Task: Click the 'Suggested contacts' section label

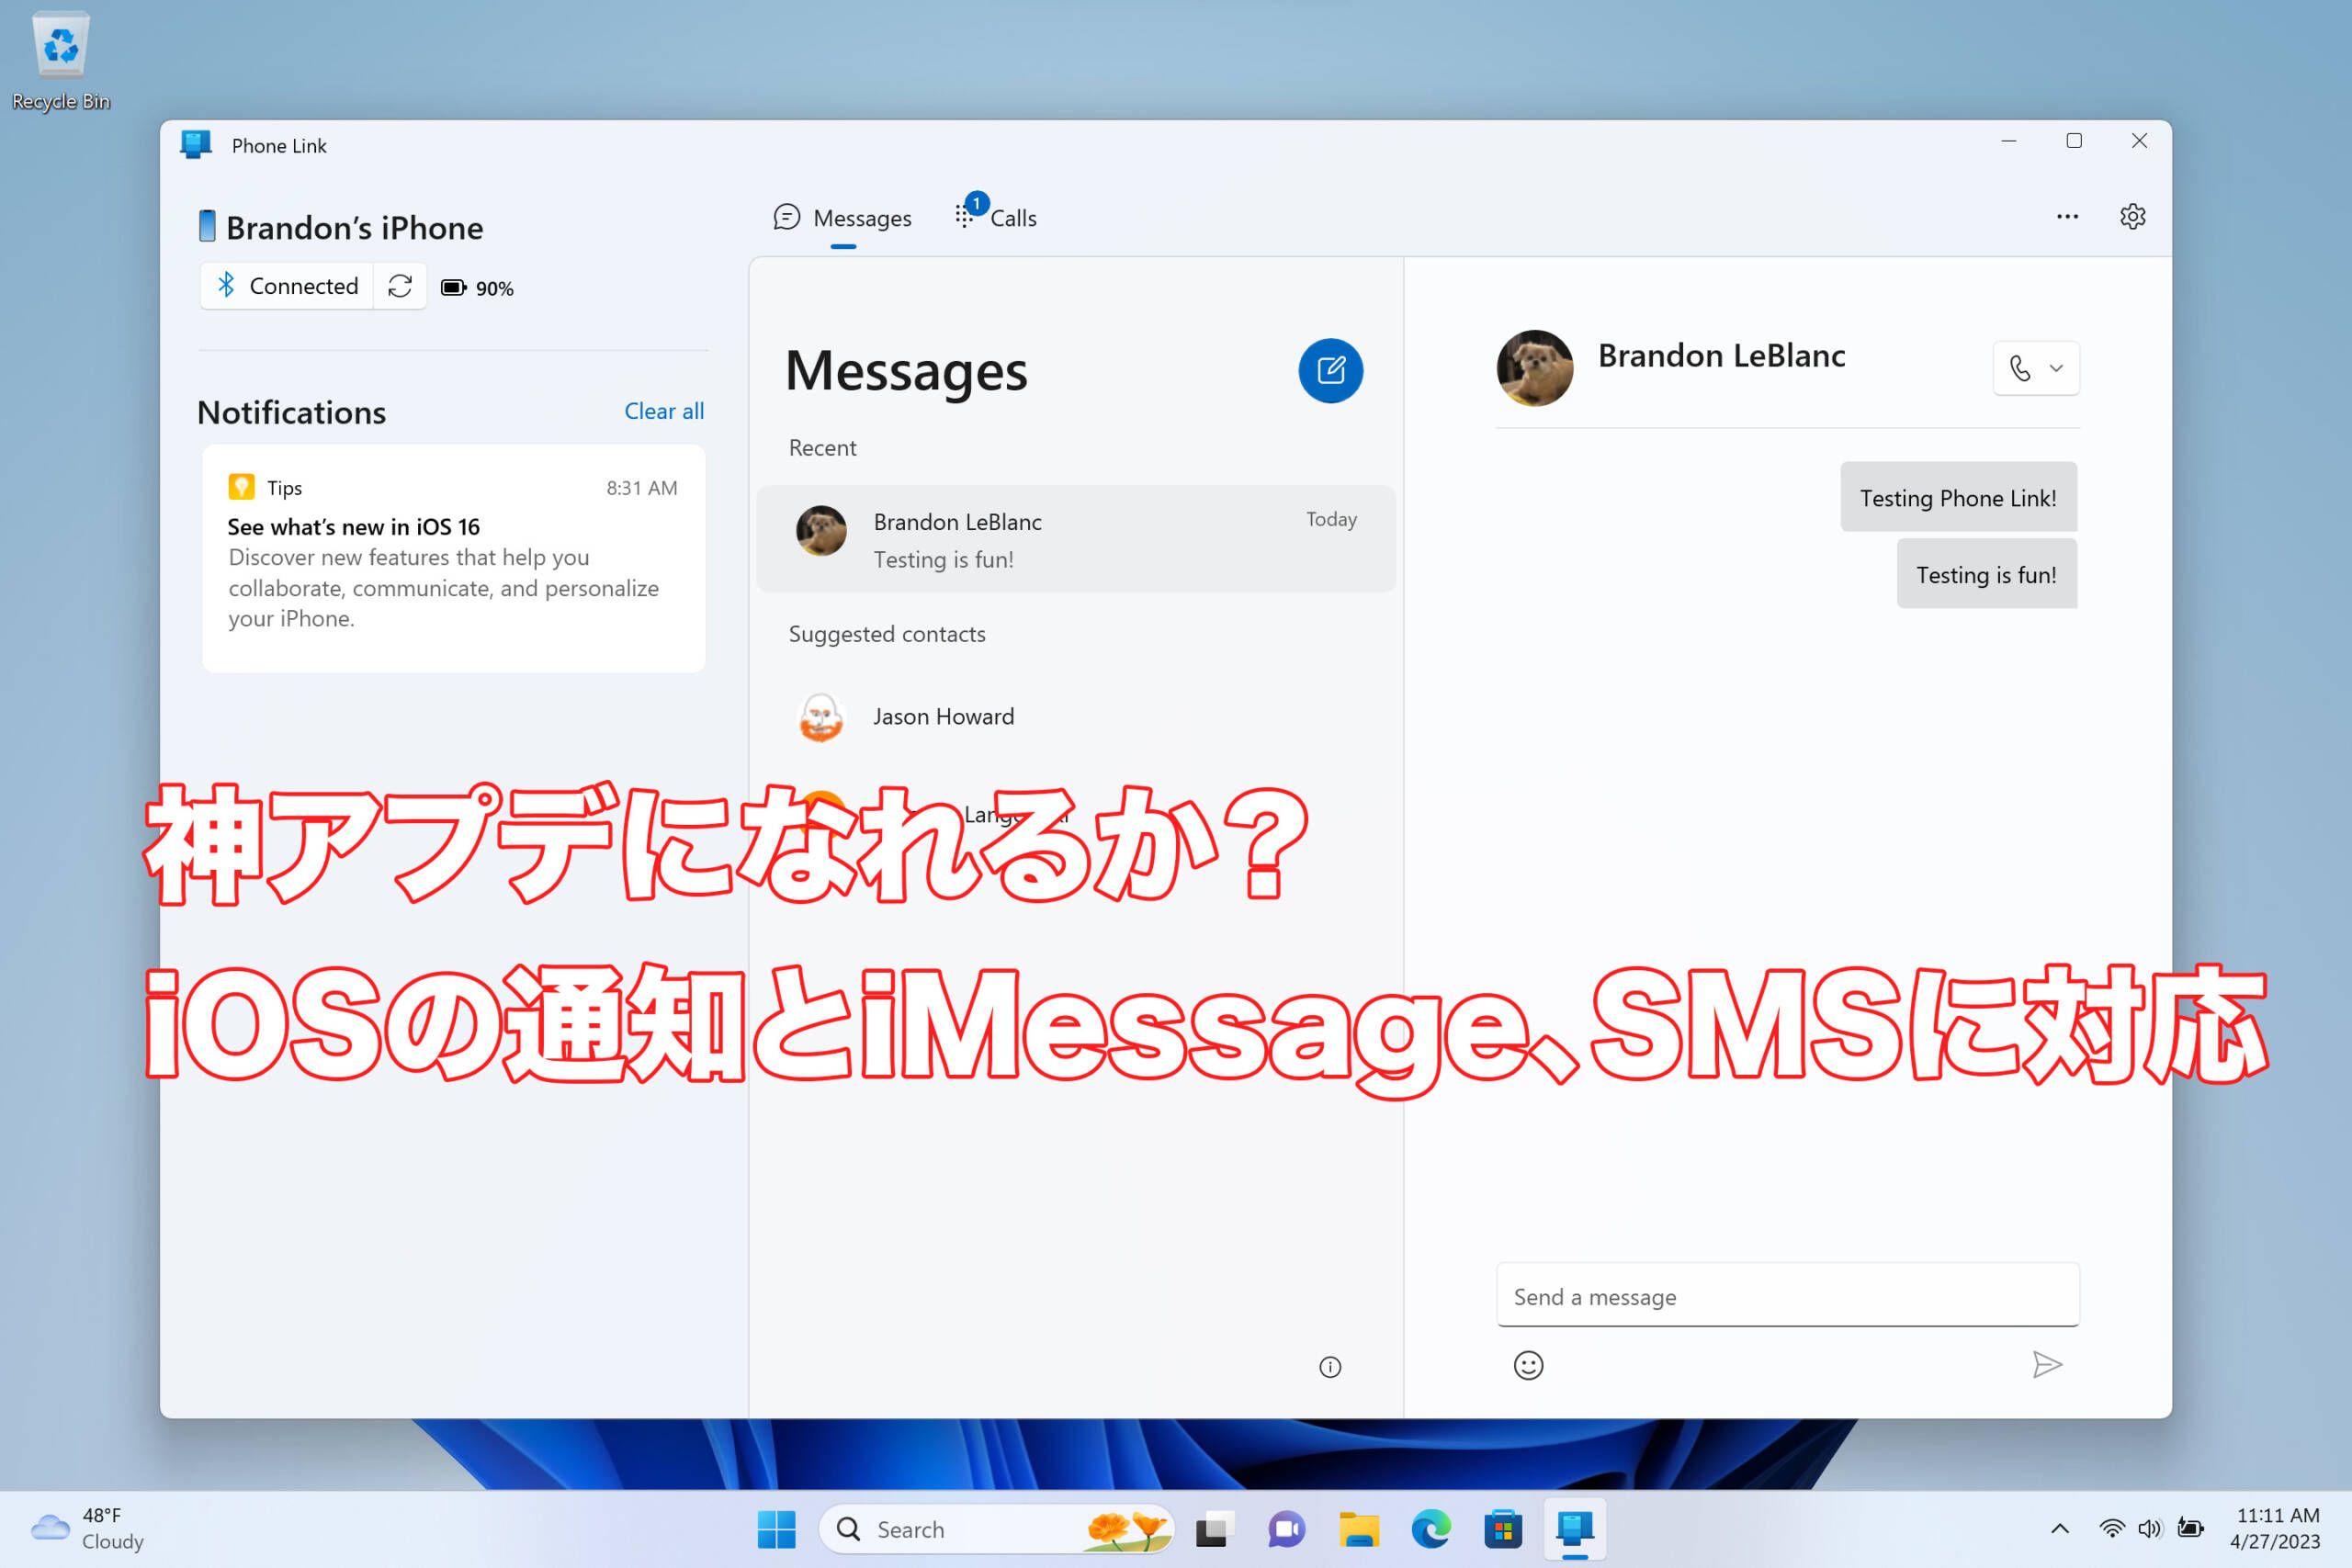Action: tap(887, 634)
